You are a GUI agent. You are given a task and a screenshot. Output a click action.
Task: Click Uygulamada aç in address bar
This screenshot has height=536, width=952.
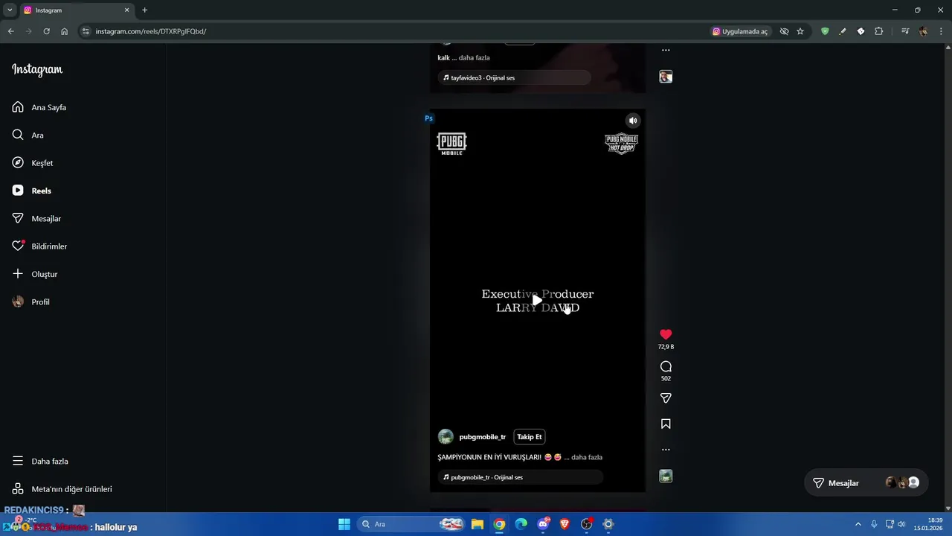pos(740,31)
